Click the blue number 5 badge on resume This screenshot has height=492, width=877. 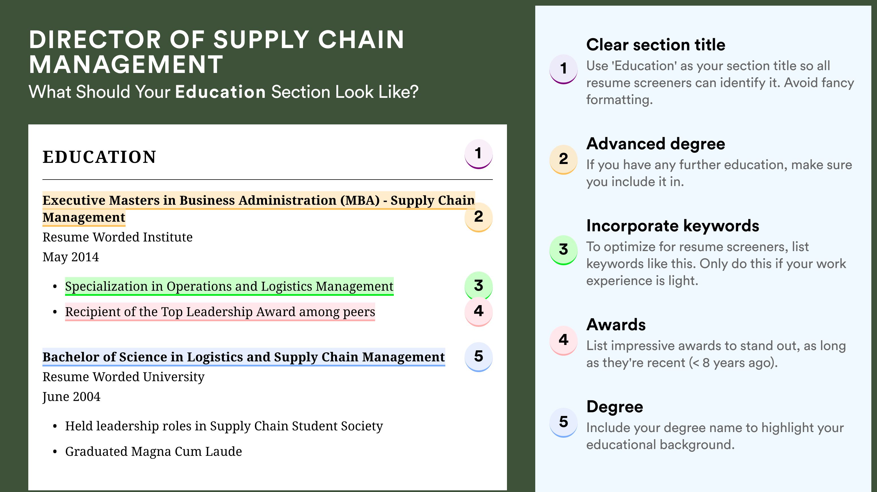click(x=478, y=357)
